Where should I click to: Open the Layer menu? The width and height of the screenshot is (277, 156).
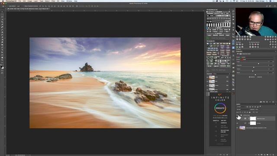35,1
